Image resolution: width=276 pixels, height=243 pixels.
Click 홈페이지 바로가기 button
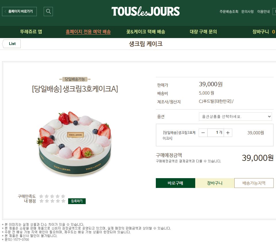19,12
